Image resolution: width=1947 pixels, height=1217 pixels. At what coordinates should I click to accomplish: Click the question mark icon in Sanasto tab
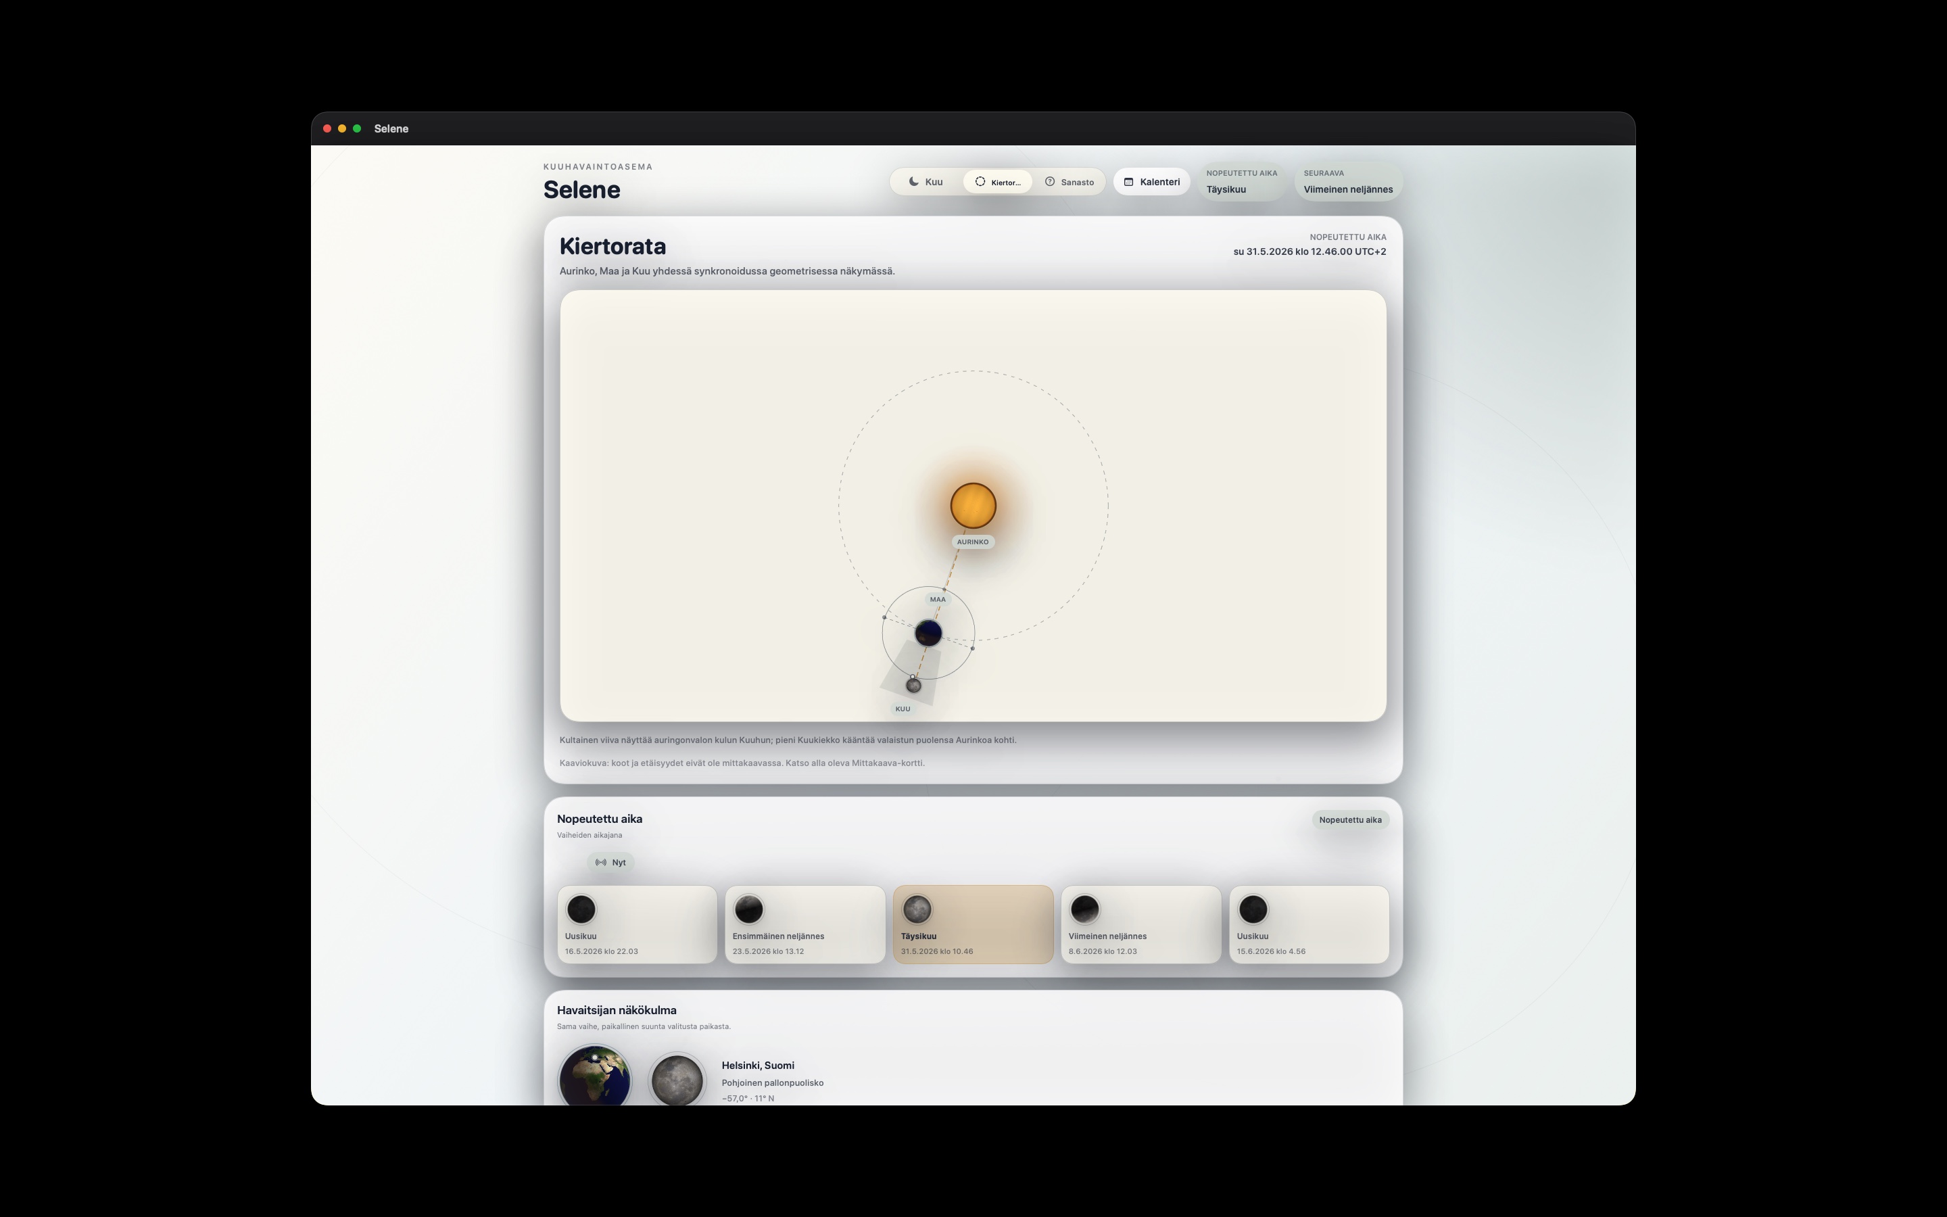tap(1050, 182)
